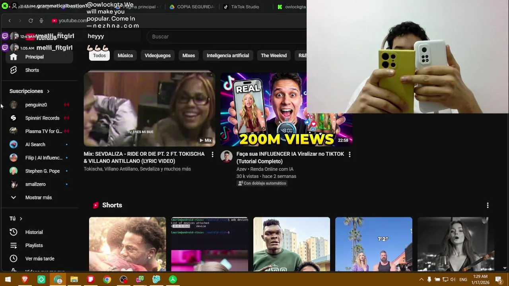Image resolution: width=509 pixels, height=286 pixels.
Task: Go to YouTube Principal home icon
Action: pyautogui.click(x=14, y=57)
